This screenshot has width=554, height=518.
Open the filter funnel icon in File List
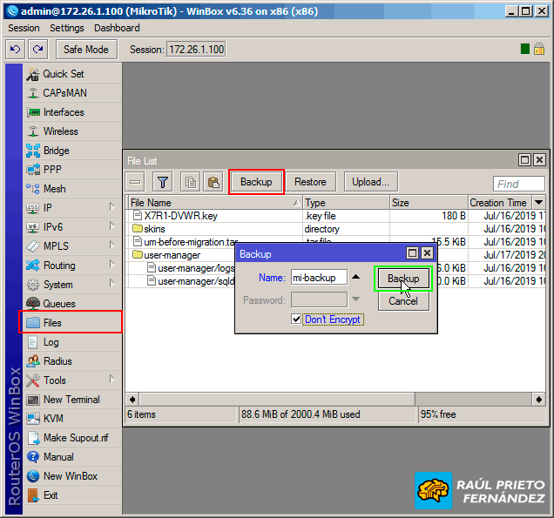tap(162, 182)
